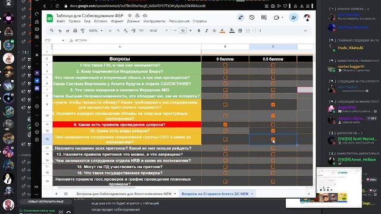Click the font size field
Image resolution: width=381 pixels, height=214 pixels.
tap(183, 30)
